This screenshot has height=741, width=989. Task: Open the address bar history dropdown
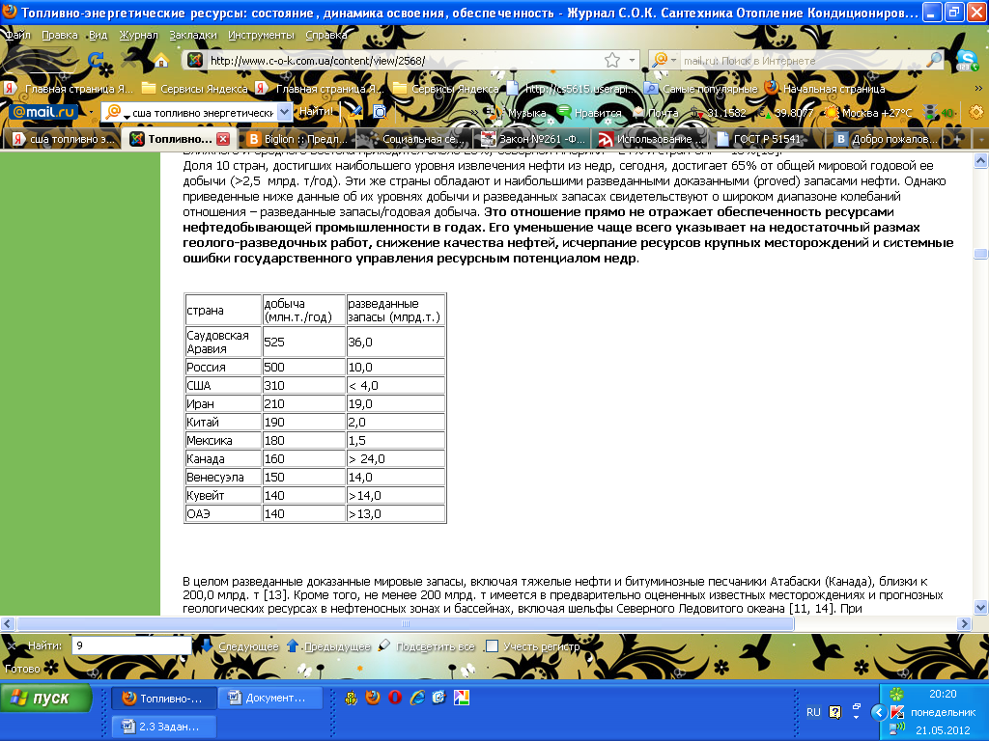pyautogui.click(x=632, y=61)
